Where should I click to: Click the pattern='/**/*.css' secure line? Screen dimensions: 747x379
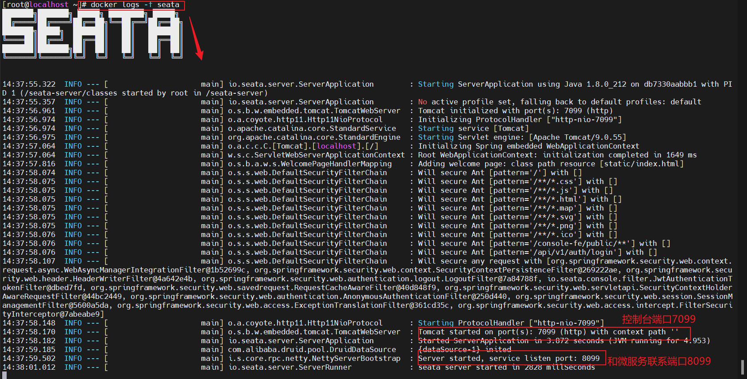point(518,181)
